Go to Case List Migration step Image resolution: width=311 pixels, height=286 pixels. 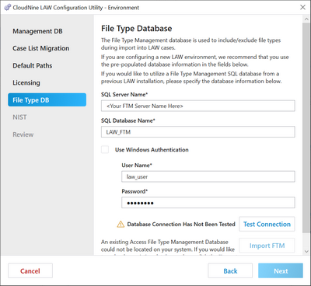[x=41, y=48]
